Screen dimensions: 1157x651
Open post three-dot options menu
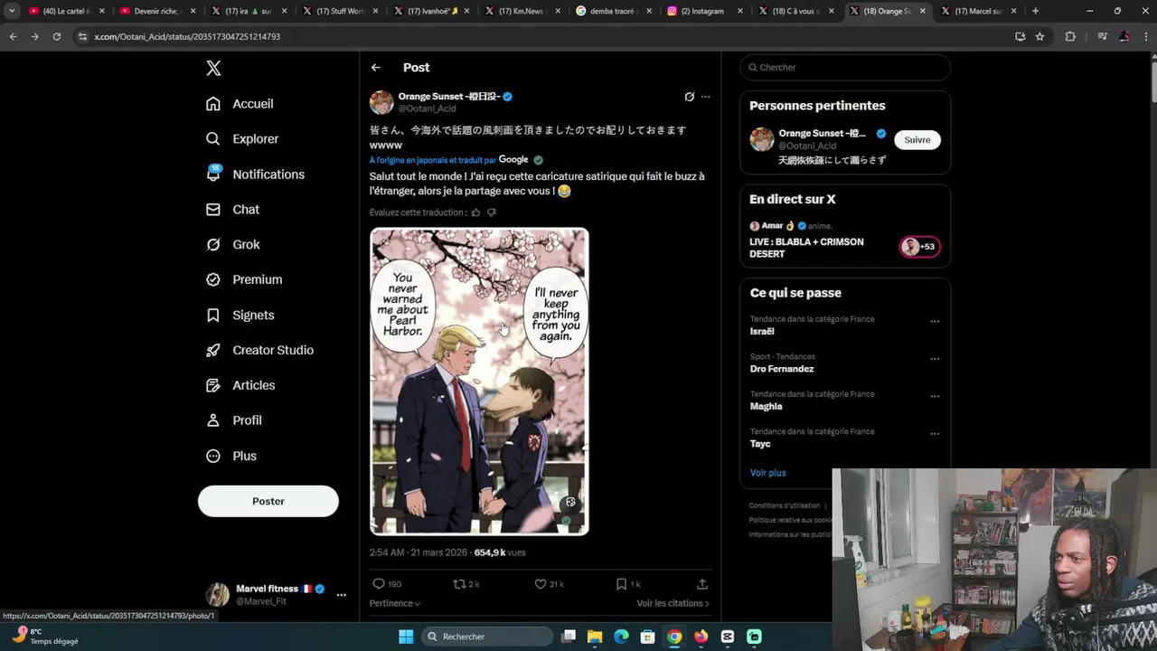(705, 97)
